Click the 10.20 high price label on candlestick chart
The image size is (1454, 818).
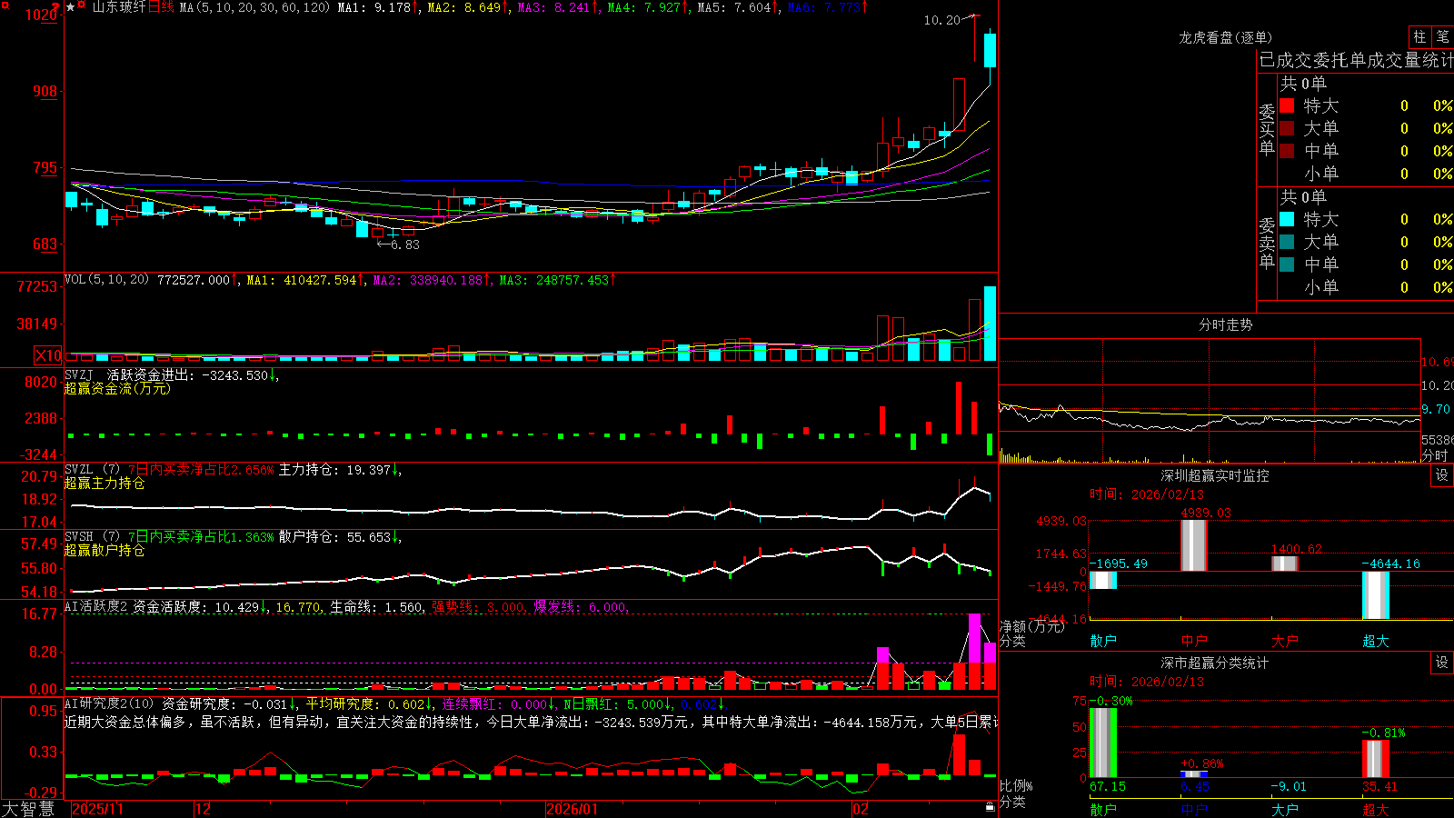tap(941, 20)
